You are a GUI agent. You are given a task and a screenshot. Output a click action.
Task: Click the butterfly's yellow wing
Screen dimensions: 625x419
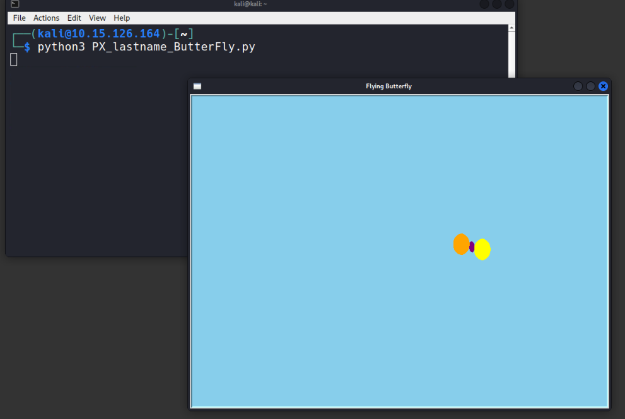pyautogui.click(x=482, y=249)
